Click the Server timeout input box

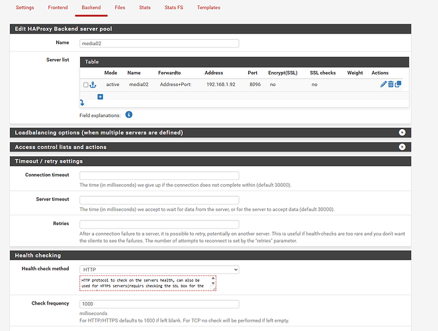159,200
